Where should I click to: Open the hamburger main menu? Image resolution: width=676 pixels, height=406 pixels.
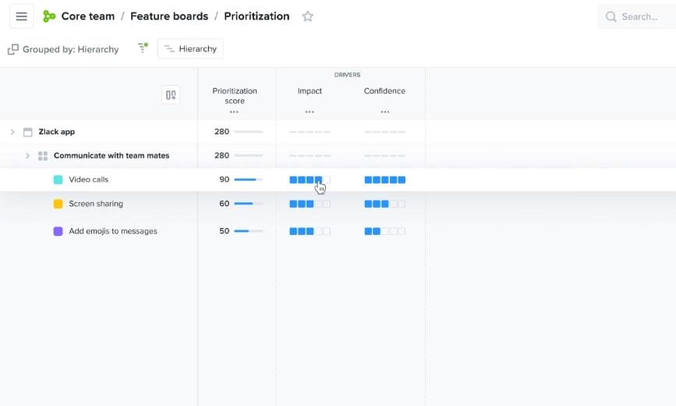click(21, 16)
